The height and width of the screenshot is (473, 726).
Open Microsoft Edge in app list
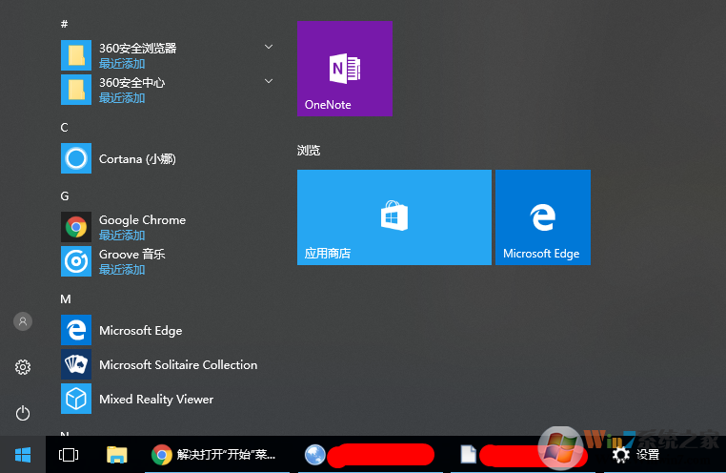coord(140,330)
